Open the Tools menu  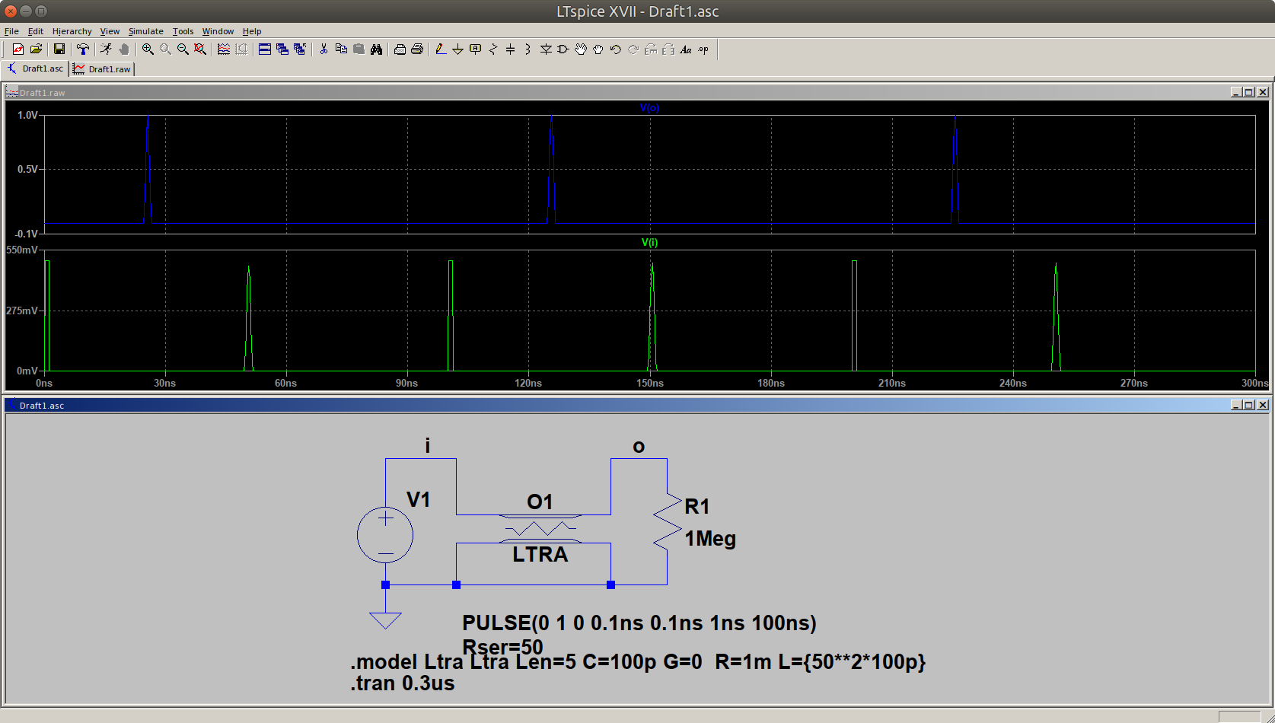[x=183, y=31]
